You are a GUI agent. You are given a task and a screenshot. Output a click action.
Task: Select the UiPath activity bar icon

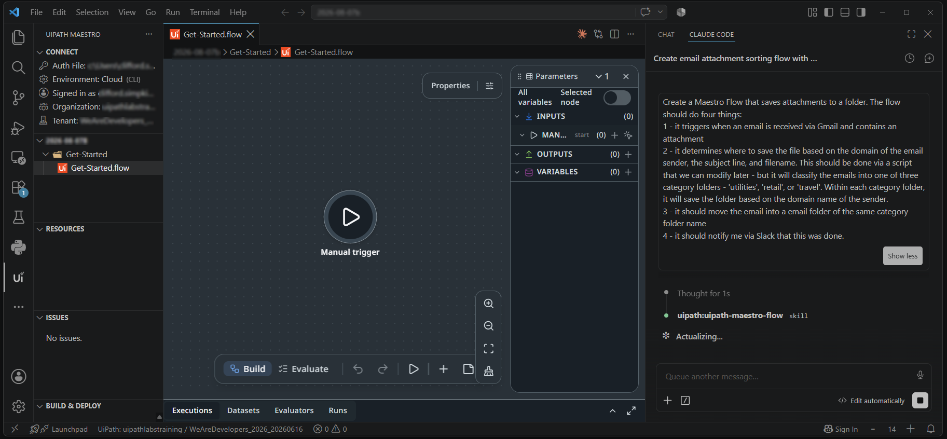tap(18, 277)
